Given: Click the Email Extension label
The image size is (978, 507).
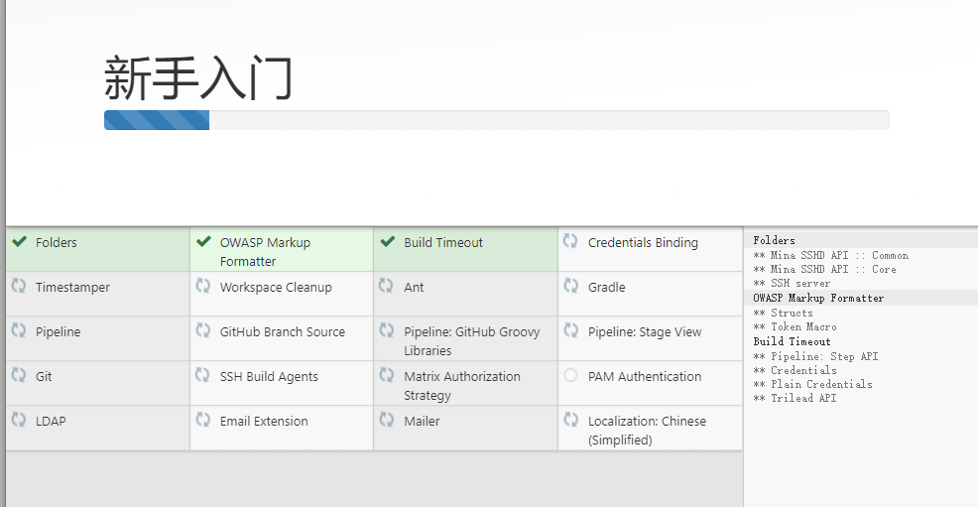Looking at the screenshot, I should click(264, 421).
